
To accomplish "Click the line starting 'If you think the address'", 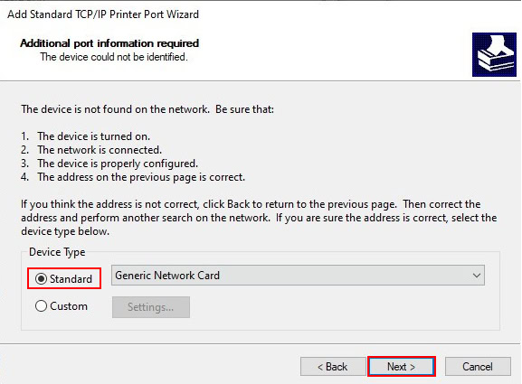I will tap(251, 204).
